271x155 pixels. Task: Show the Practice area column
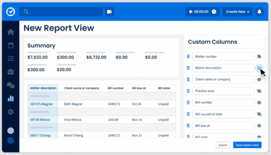point(259,91)
